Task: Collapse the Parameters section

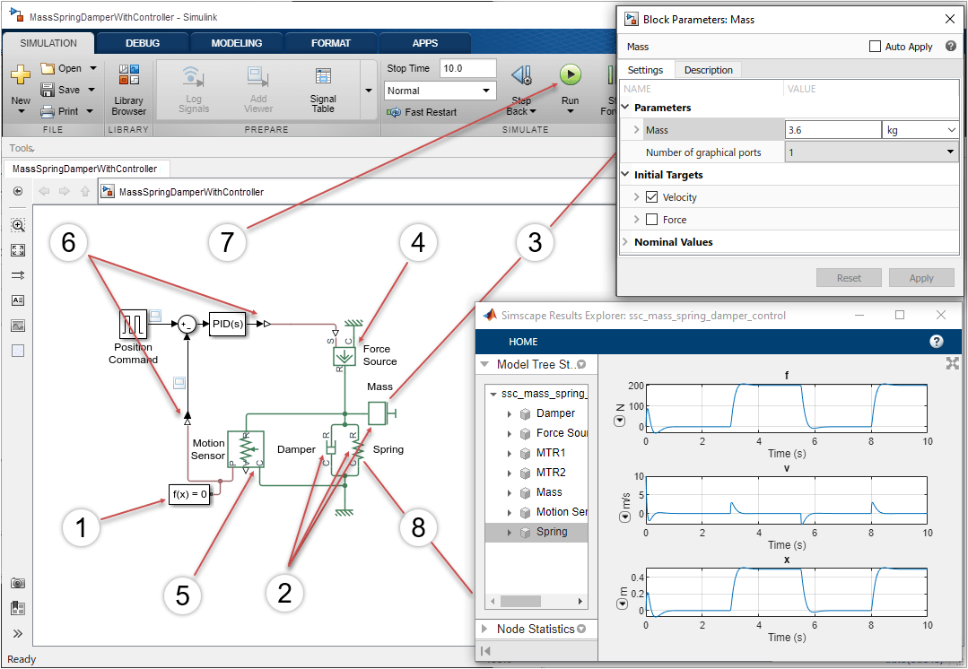Action: 625,108
